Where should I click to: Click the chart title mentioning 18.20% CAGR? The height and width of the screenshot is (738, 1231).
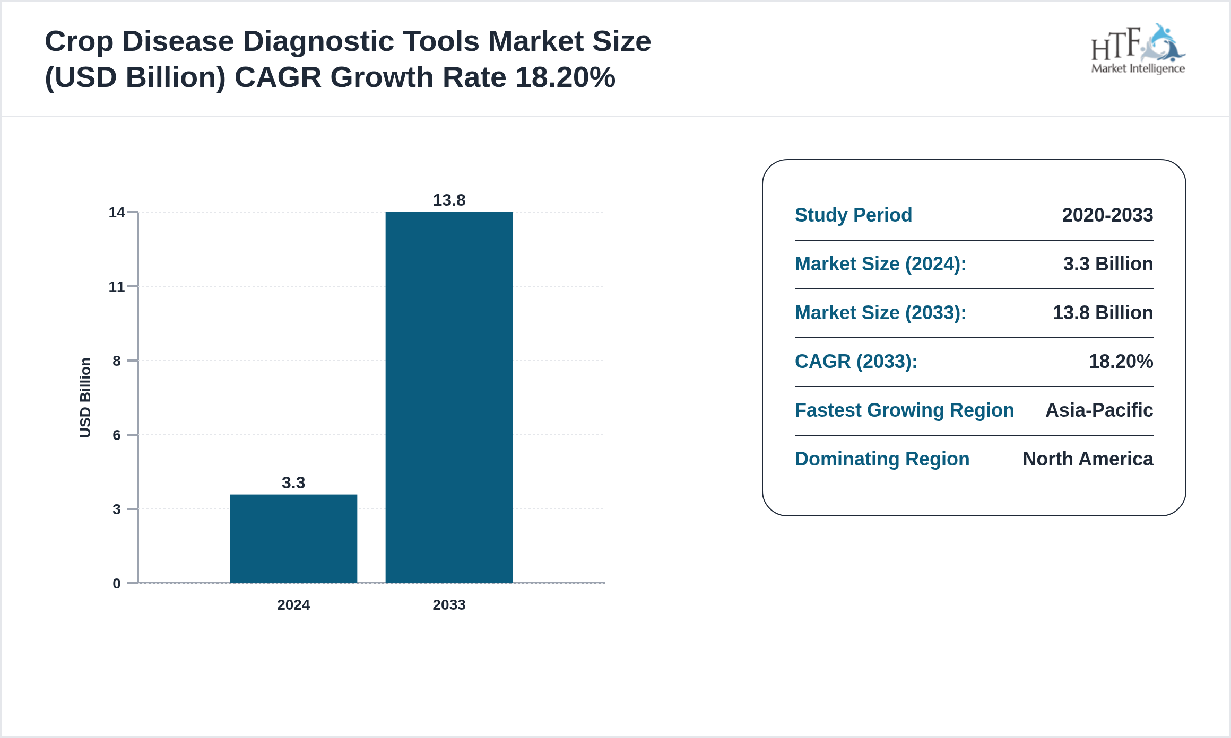pyautogui.click(x=349, y=58)
